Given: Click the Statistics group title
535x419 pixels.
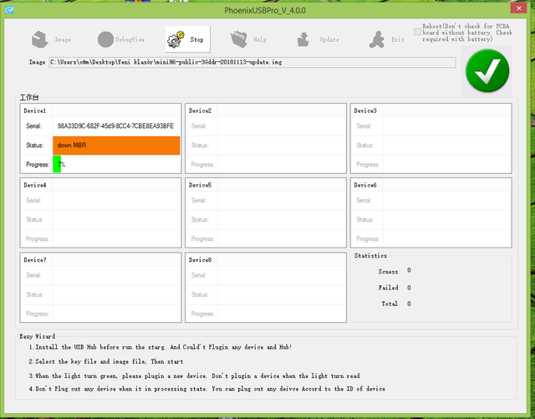Looking at the screenshot, I should (x=370, y=255).
